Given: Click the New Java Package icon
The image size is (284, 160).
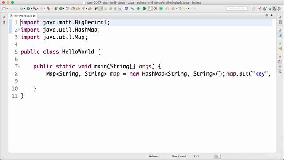Looking at the screenshot, I should tap(56, 8).
